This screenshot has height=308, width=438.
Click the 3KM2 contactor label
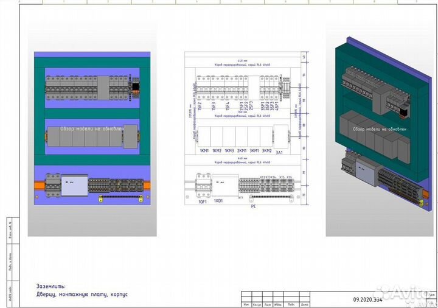(266, 150)
